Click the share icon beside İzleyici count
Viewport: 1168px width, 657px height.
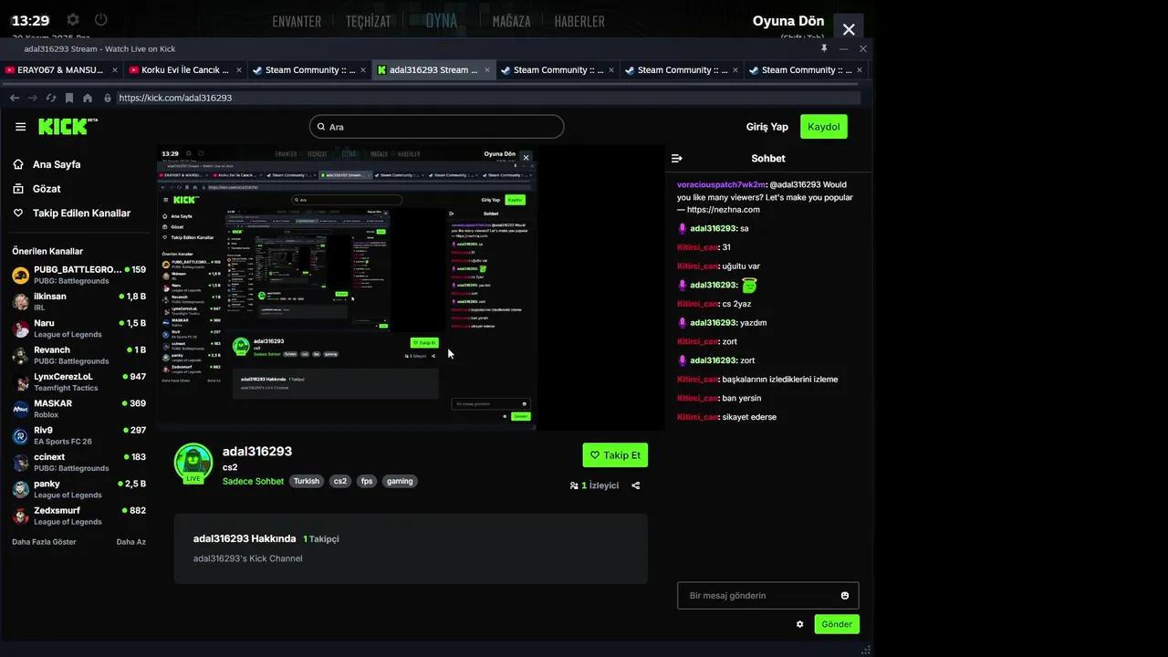(x=636, y=485)
